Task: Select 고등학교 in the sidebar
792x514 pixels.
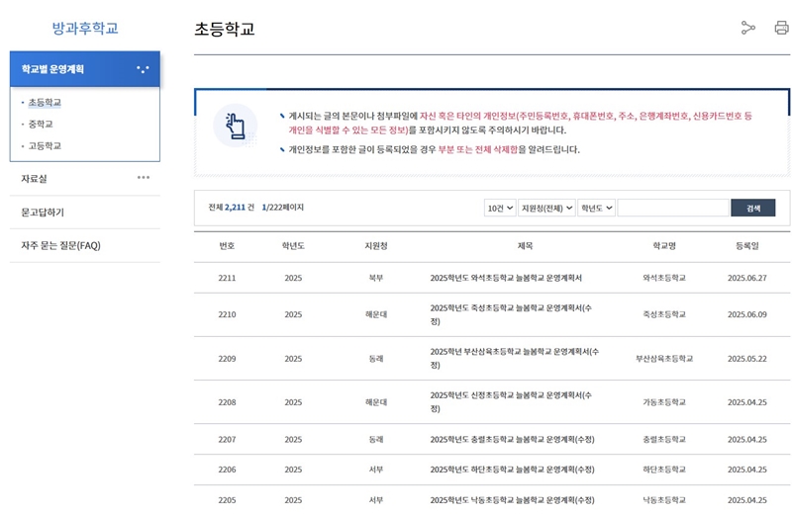Action: pyautogui.click(x=45, y=145)
